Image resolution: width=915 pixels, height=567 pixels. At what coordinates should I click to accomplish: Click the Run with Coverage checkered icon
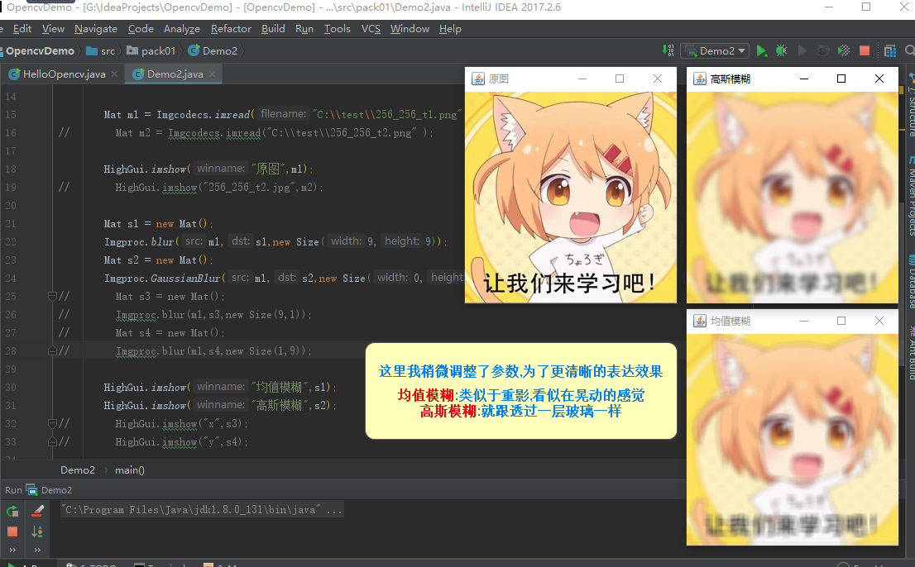[843, 50]
